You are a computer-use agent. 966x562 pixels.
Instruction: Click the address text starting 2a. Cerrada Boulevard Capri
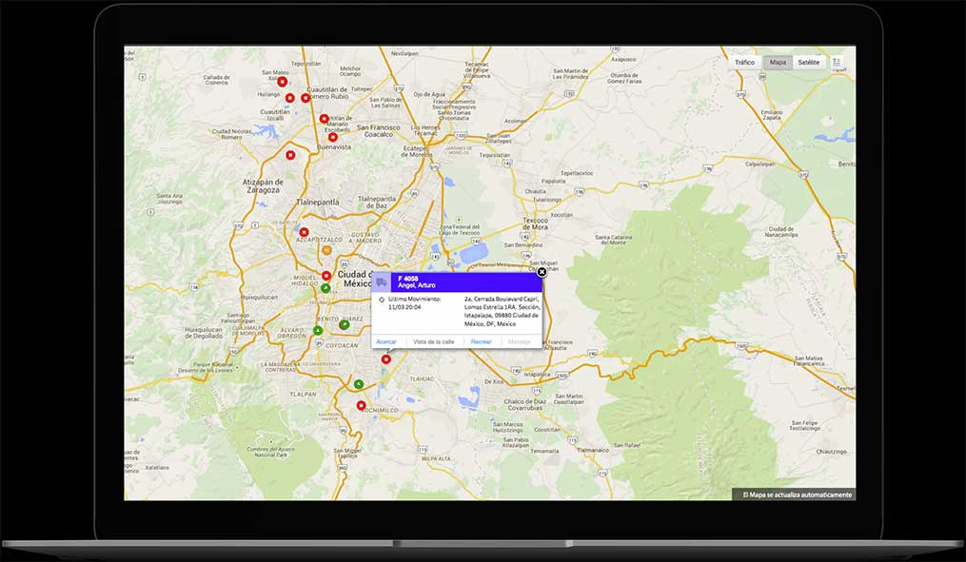pyautogui.click(x=503, y=312)
